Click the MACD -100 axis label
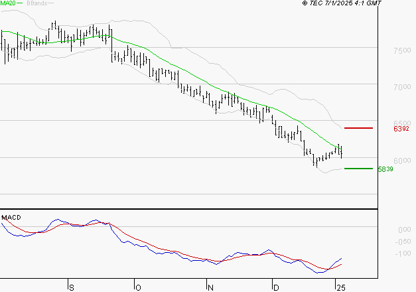416x292 pixels. (x=403, y=254)
